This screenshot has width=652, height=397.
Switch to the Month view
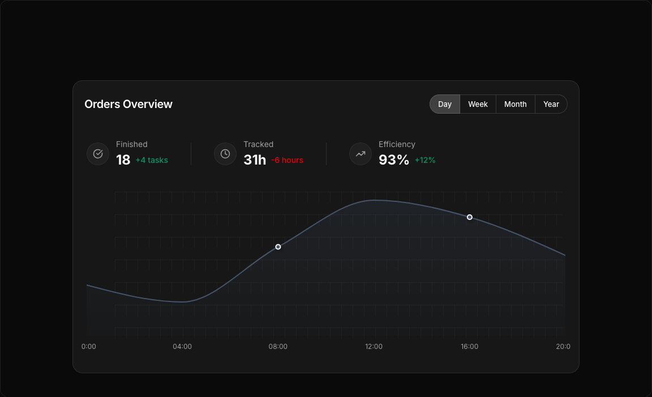pyautogui.click(x=515, y=104)
